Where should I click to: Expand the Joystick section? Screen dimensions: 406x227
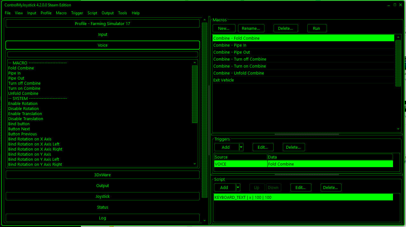[x=103, y=196]
